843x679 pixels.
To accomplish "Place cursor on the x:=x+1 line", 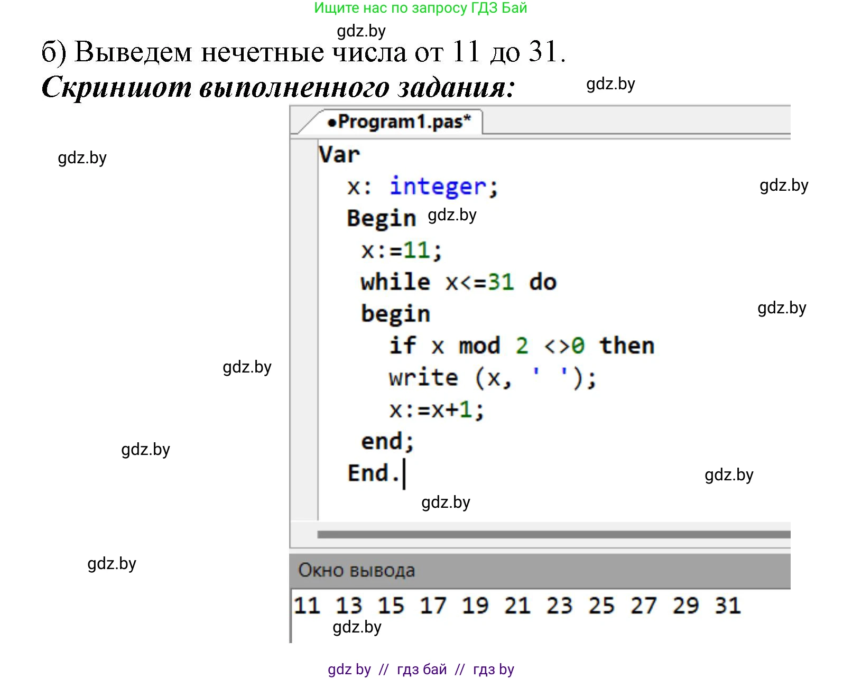I will point(436,410).
